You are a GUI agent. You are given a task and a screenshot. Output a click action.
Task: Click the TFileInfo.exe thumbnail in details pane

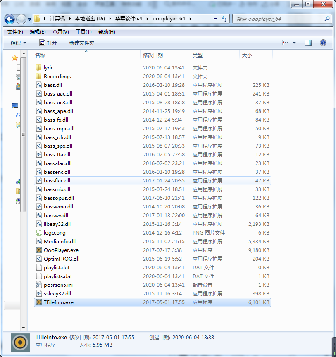point(20,343)
